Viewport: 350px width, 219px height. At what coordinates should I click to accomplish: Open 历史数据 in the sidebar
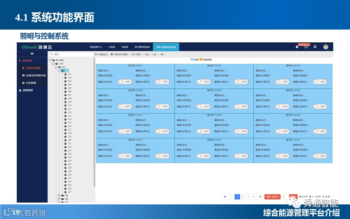click(x=31, y=83)
